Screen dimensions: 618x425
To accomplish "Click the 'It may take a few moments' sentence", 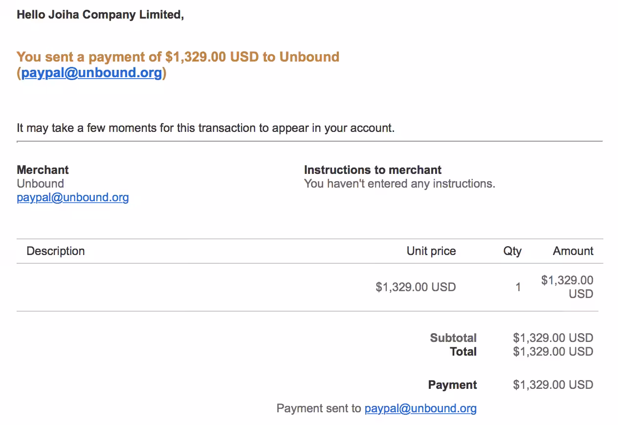I will (x=205, y=128).
